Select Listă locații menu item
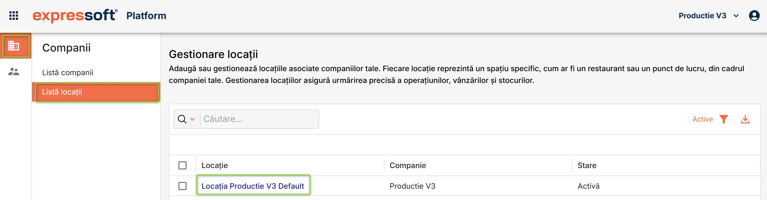Viewport: 767px width, 200px height. point(96,92)
